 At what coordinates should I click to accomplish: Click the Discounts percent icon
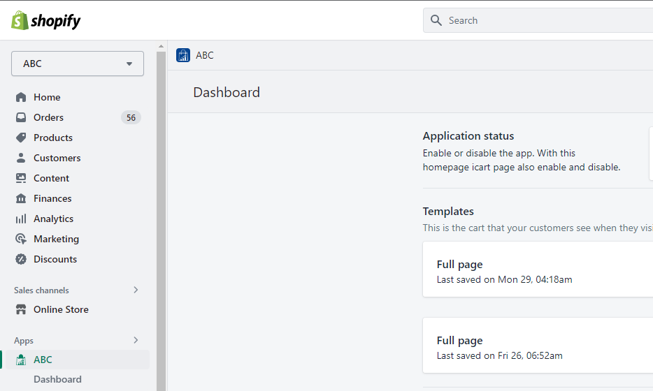21,259
